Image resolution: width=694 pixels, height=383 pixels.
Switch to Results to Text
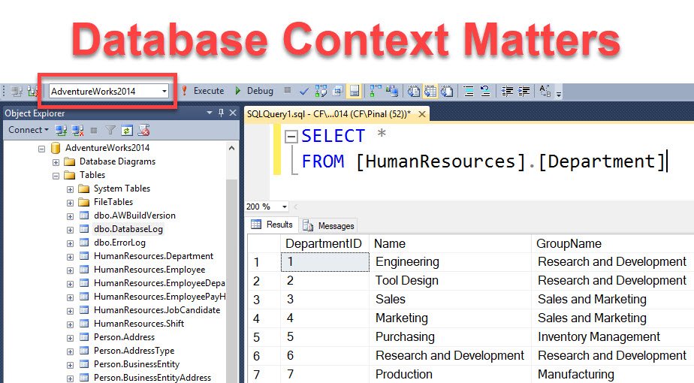(413, 91)
